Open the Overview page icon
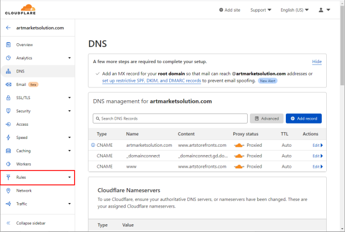 [x=8, y=45]
